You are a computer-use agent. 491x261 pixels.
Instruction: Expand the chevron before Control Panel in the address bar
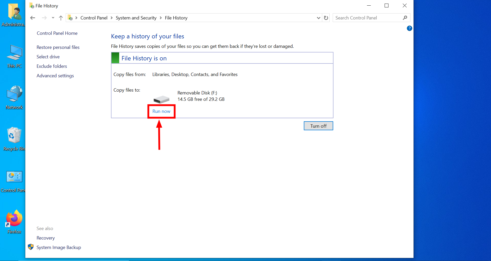coord(76,18)
